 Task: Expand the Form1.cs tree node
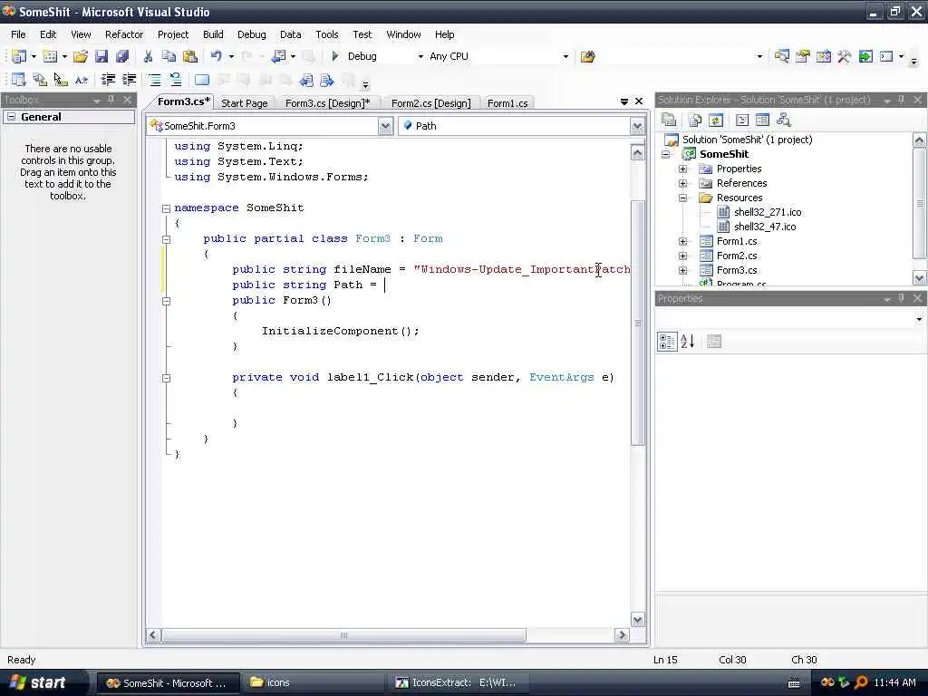point(683,241)
